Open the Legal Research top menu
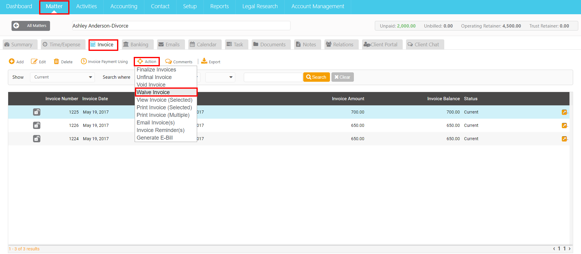 tap(260, 6)
